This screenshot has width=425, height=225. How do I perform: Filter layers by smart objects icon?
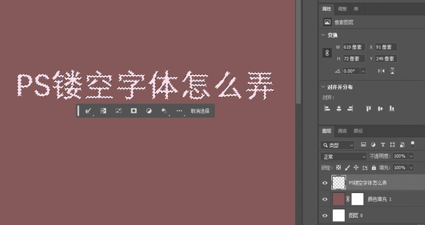402,145
